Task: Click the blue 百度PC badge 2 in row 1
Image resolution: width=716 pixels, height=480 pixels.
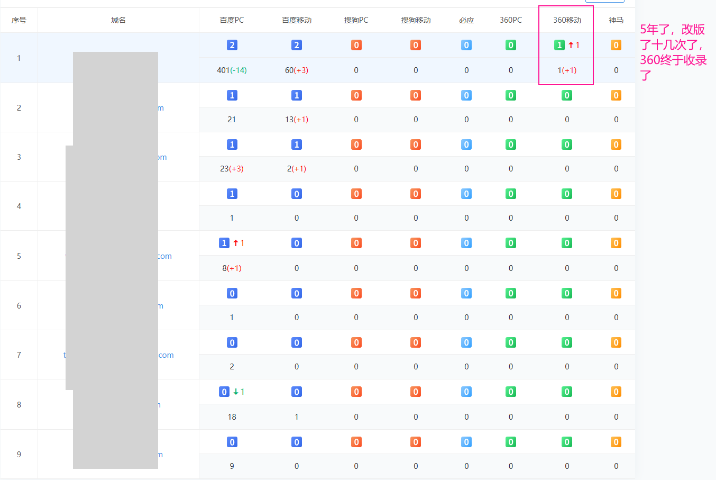Action: [x=232, y=45]
